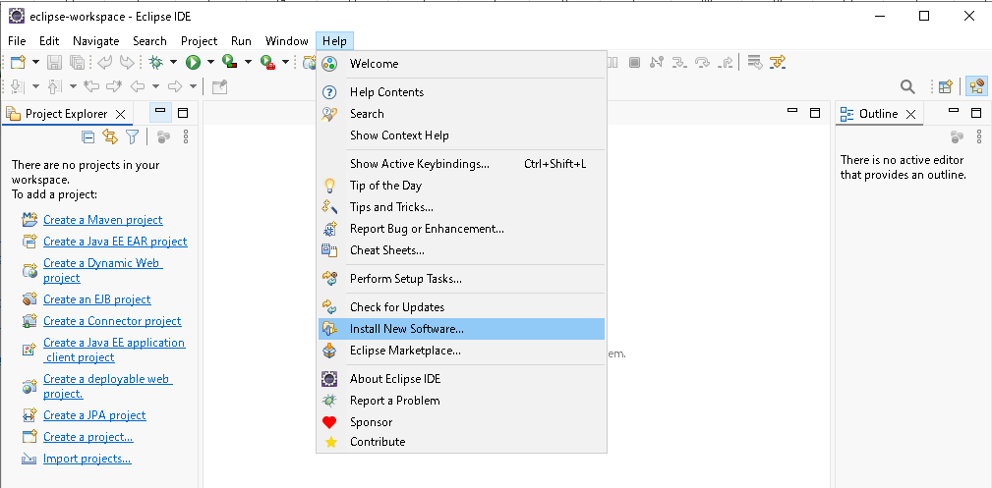
Task: Open the Import projects link
Action: [88, 459]
